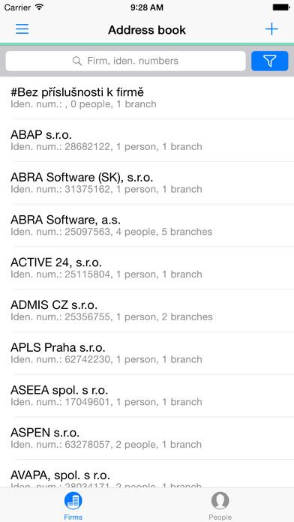Open the filter funnel button

point(270,61)
